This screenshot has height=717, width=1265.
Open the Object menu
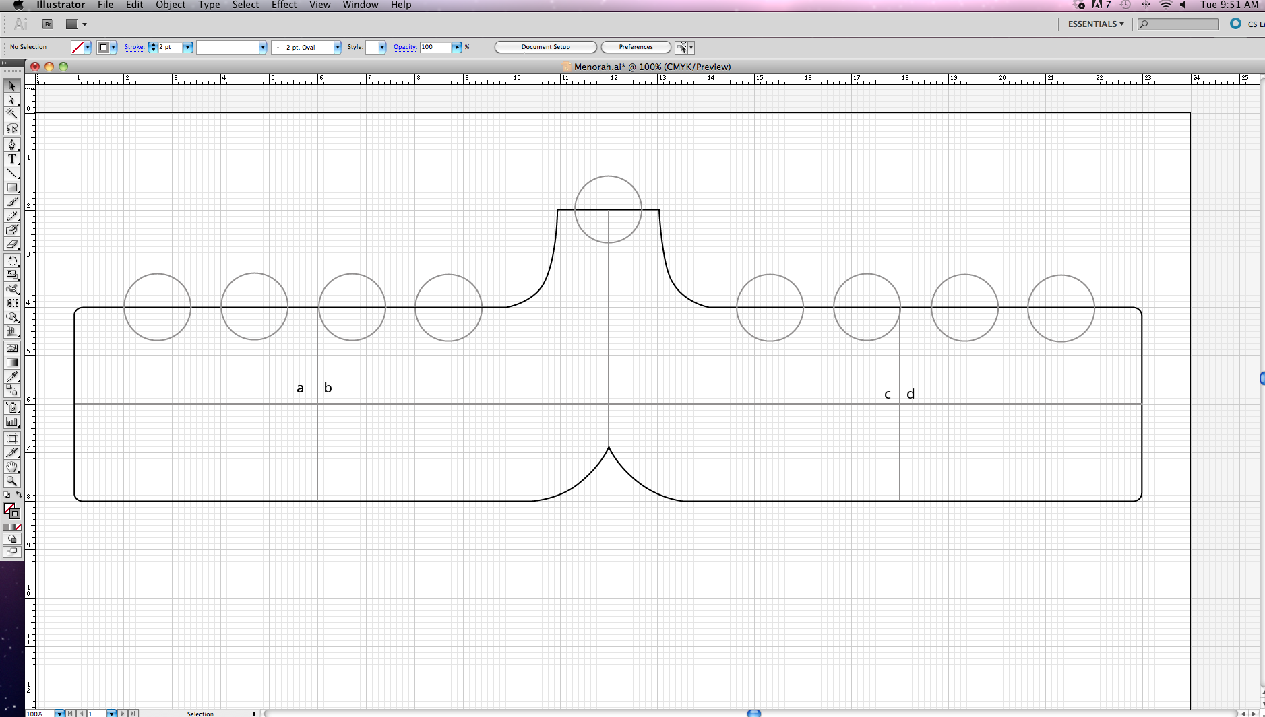tap(170, 5)
